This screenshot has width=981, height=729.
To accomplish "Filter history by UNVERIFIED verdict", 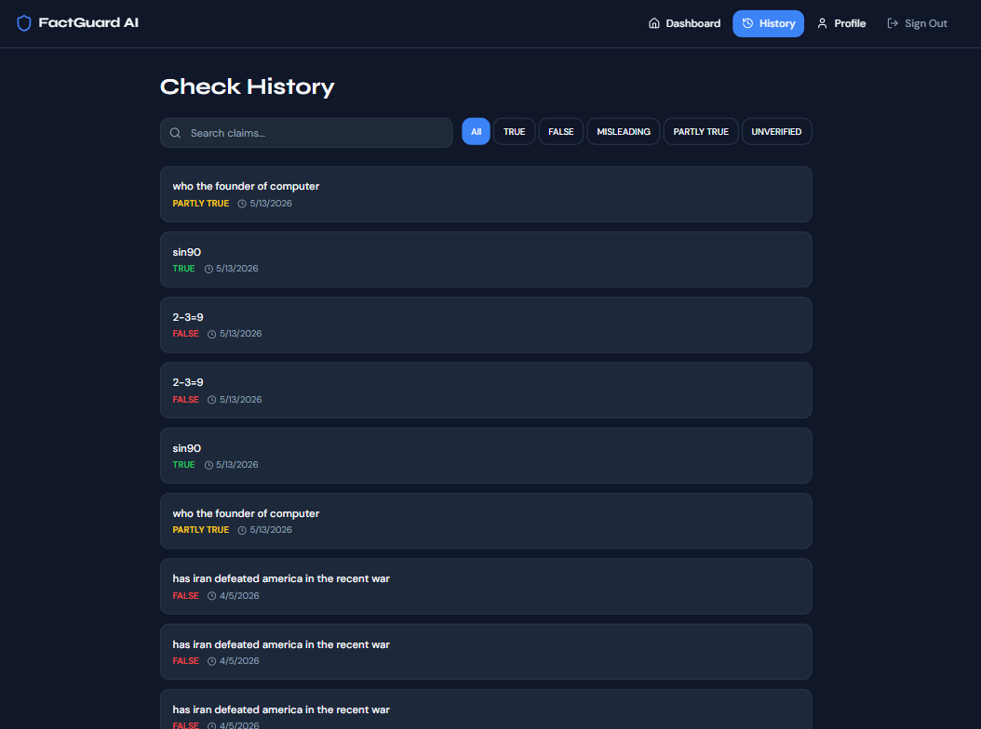I will 776,131.
